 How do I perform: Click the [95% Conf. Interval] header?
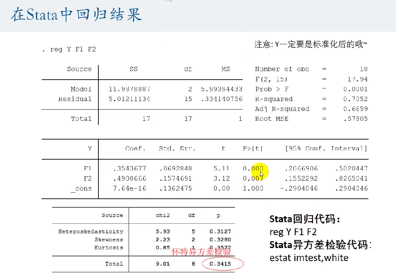click(x=326, y=148)
